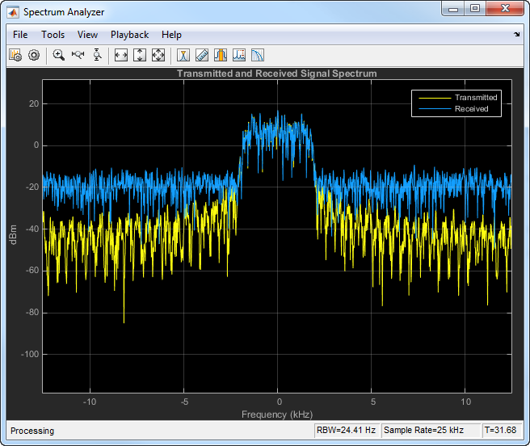Open Configuration Properties gear icon
The height and width of the screenshot is (446, 530).
coord(34,55)
